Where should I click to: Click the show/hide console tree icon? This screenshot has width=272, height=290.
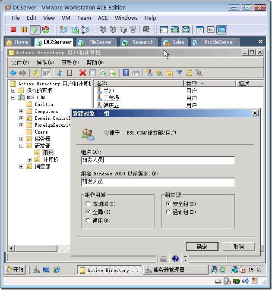[46, 73]
